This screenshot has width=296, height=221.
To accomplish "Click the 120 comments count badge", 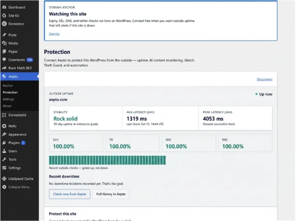I will pos(30,60).
